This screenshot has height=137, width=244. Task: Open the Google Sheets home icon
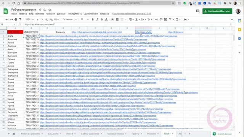coord(6,11)
